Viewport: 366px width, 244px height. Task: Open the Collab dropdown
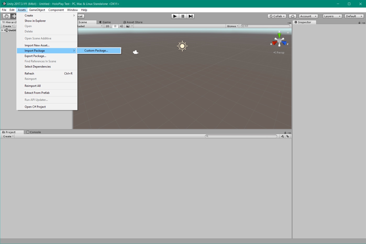coord(277,16)
